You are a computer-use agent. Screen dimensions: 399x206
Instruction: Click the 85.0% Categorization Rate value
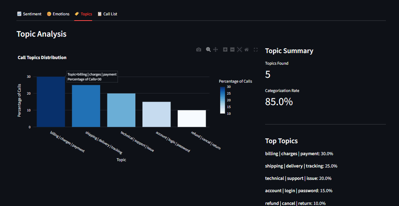coord(279,101)
